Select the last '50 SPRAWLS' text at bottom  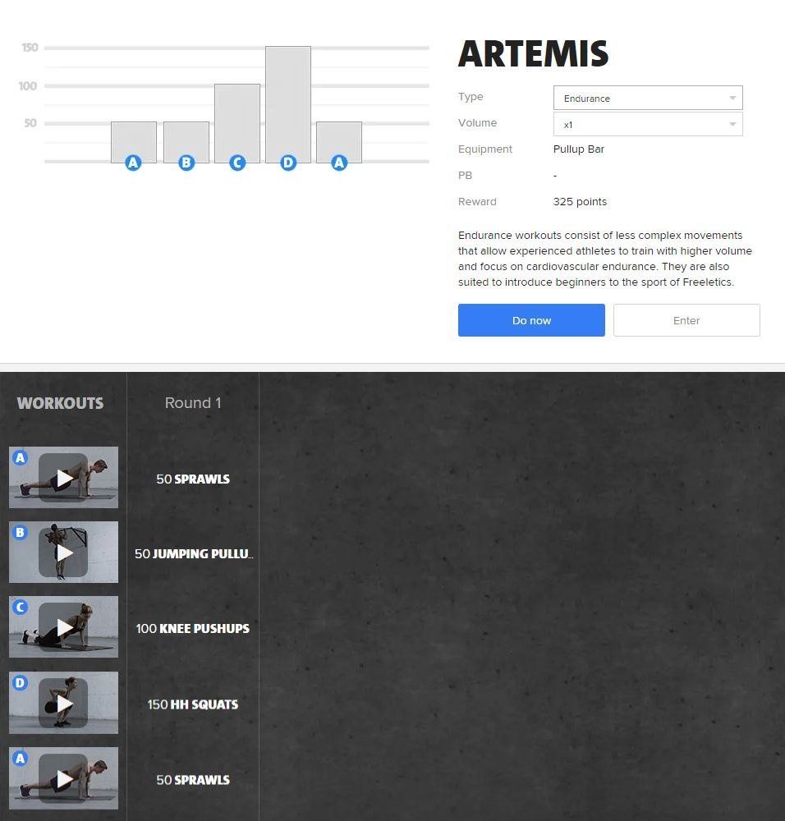[x=193, y=780]
